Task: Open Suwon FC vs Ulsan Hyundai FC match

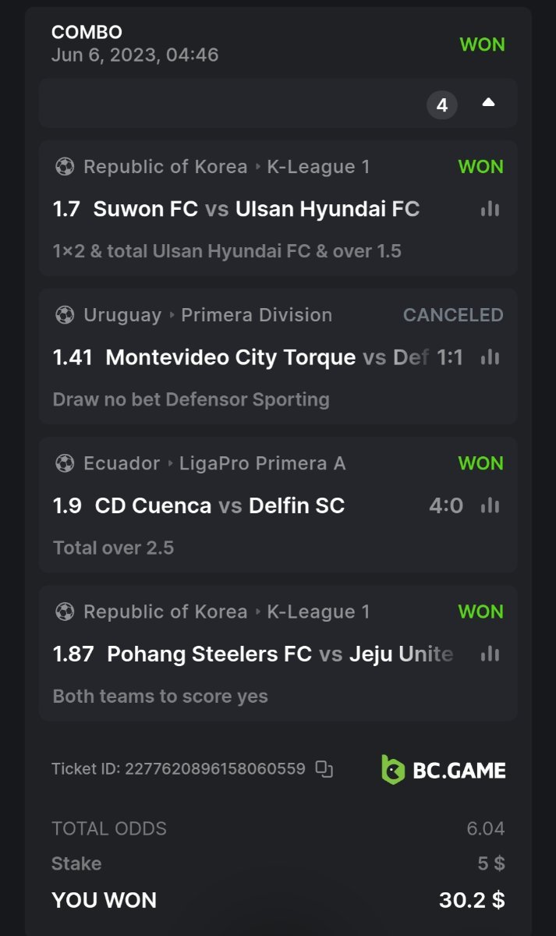Action: tap(256, 209)
